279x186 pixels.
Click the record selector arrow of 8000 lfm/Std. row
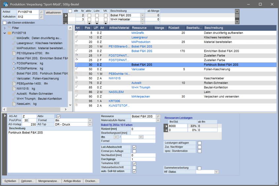click(166, 126)
